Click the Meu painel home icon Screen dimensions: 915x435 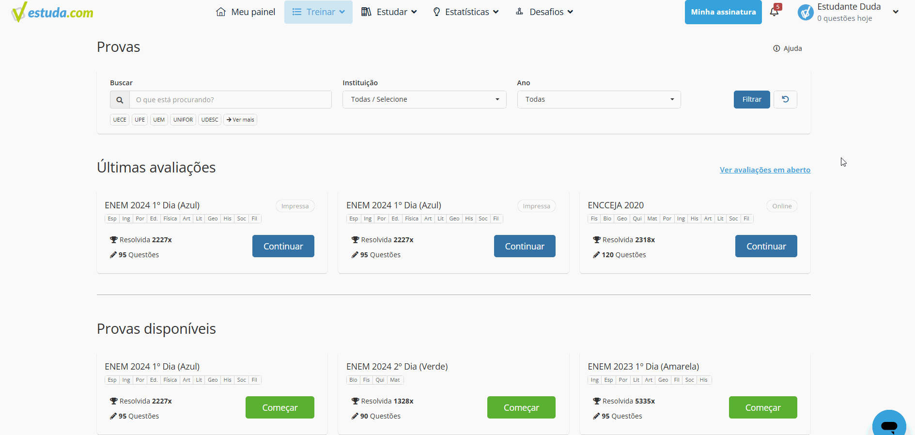point(221,12)
